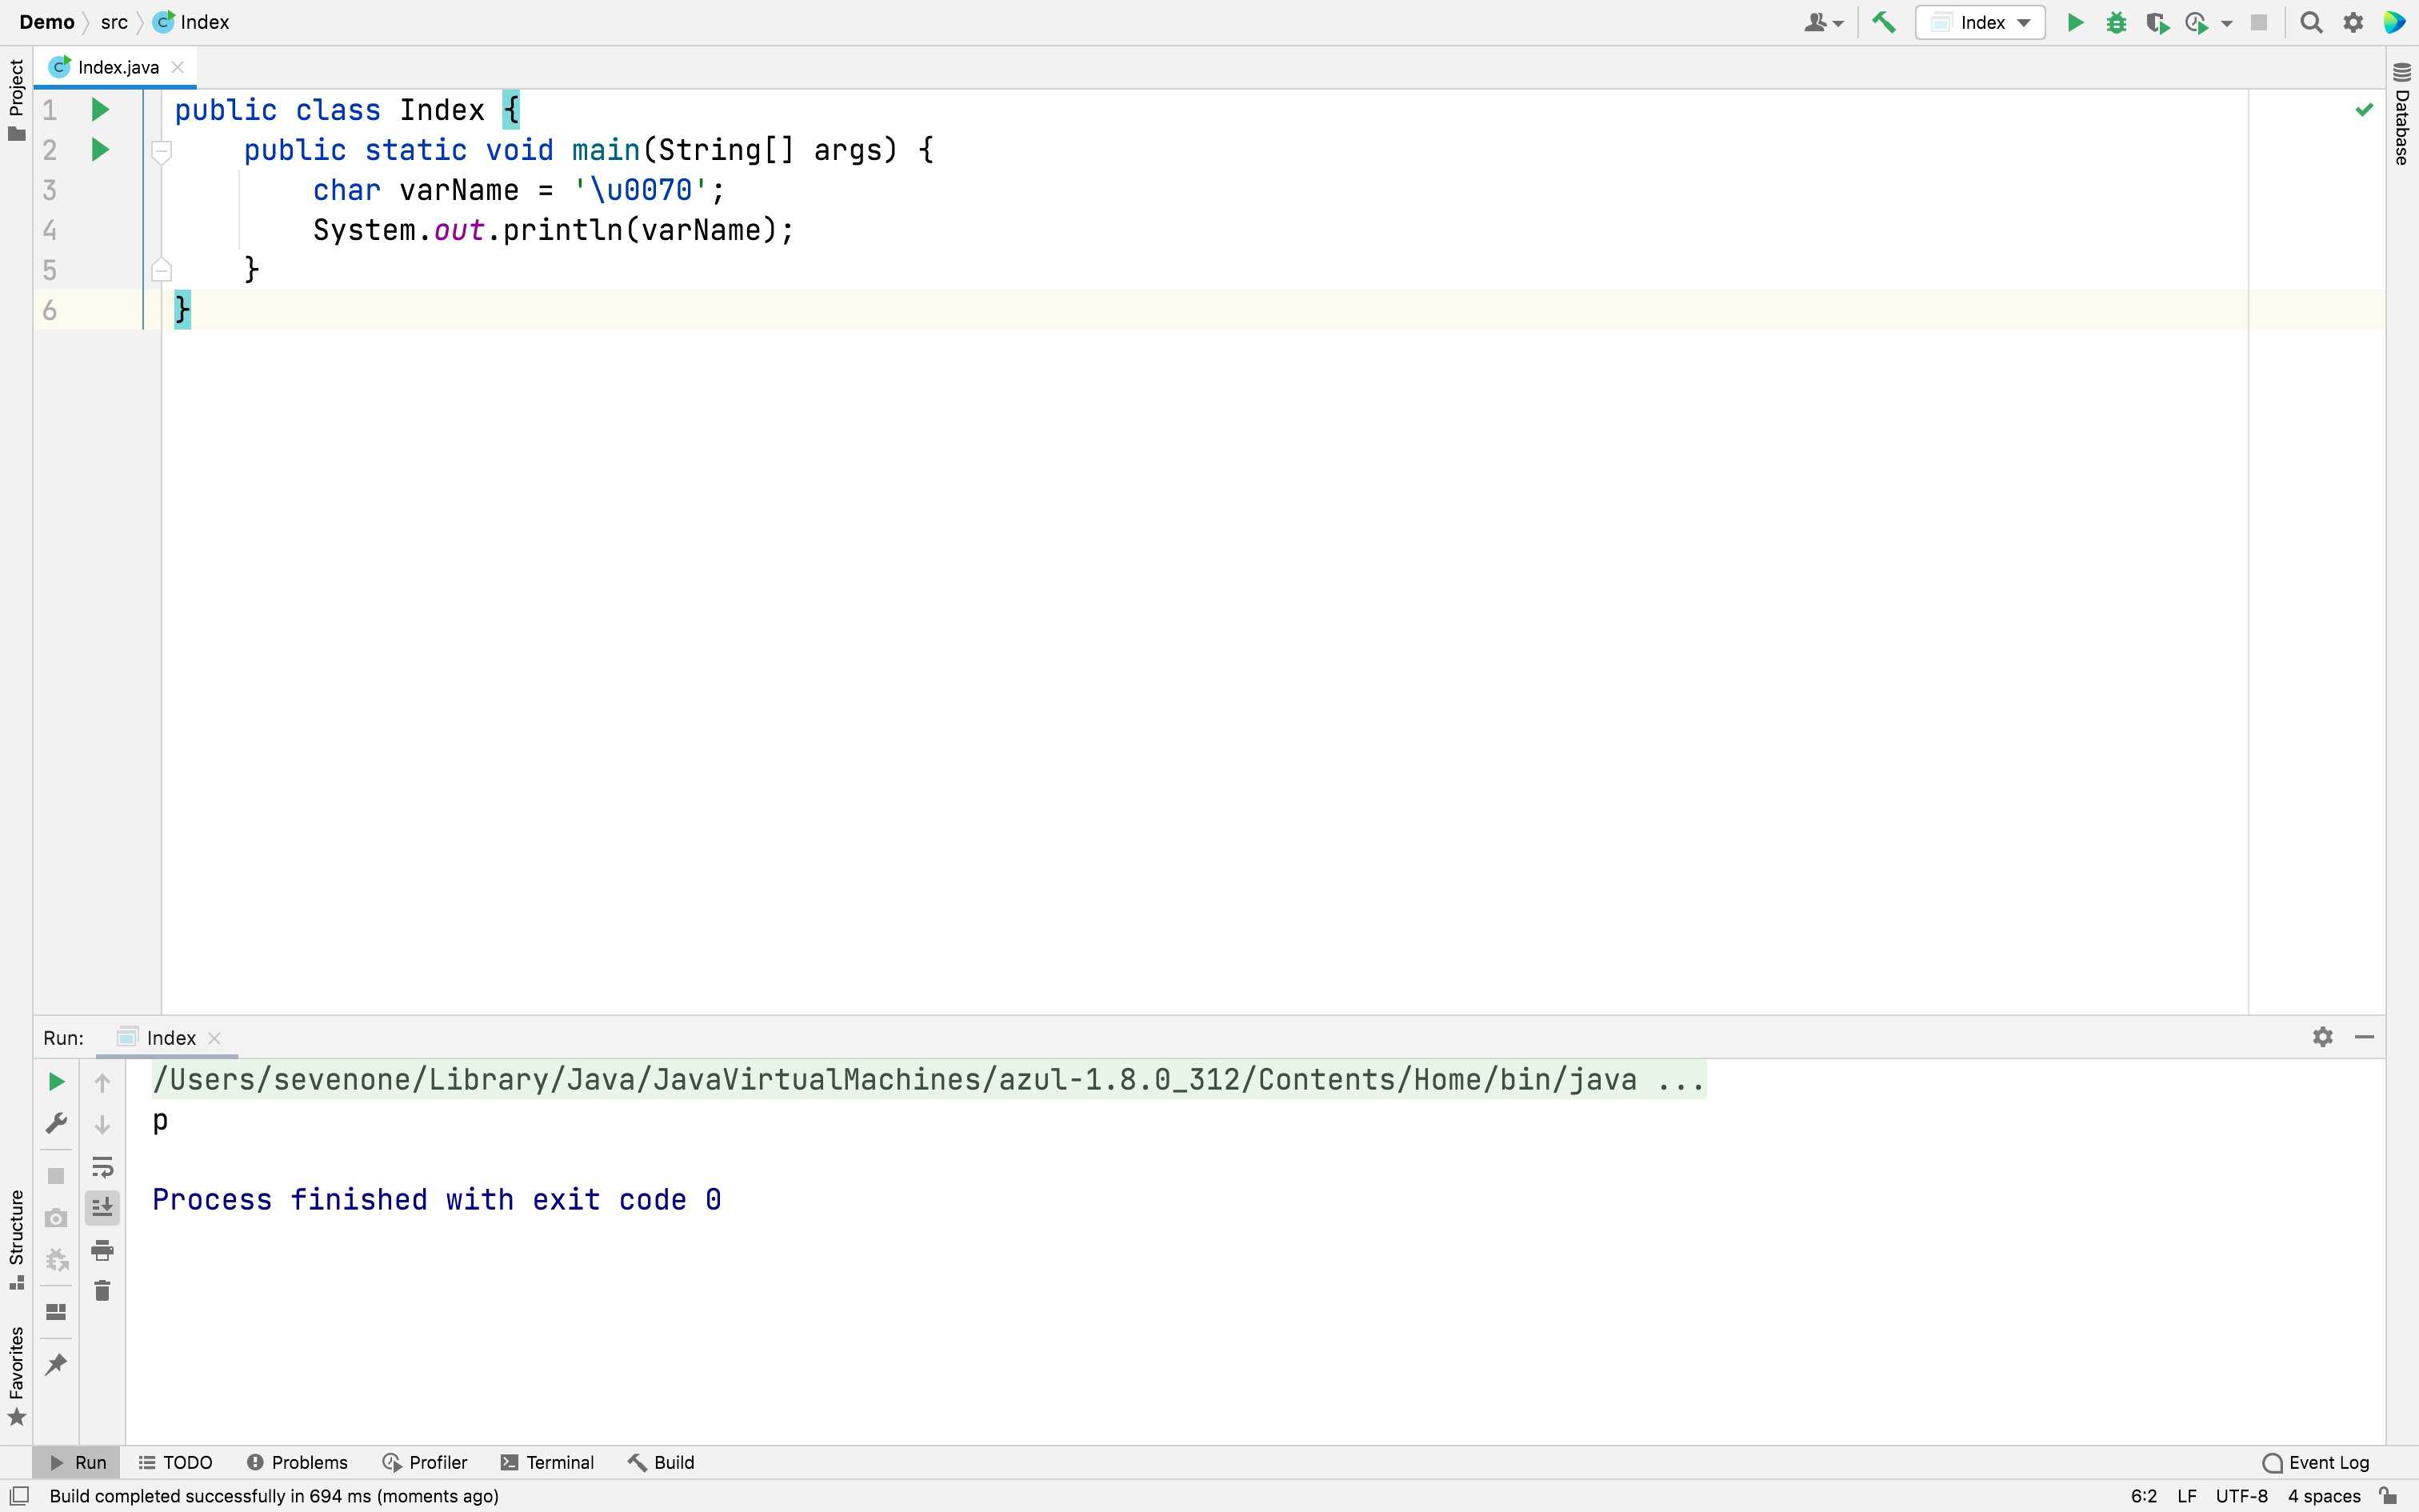Open the Problems tool window tab
The width and height of the screenshot is (2419, 1512).
tap(298, 1462)
